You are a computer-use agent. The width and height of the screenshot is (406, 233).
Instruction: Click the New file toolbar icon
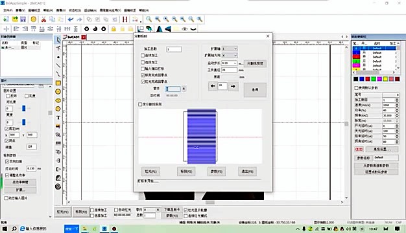coord(6,19)
